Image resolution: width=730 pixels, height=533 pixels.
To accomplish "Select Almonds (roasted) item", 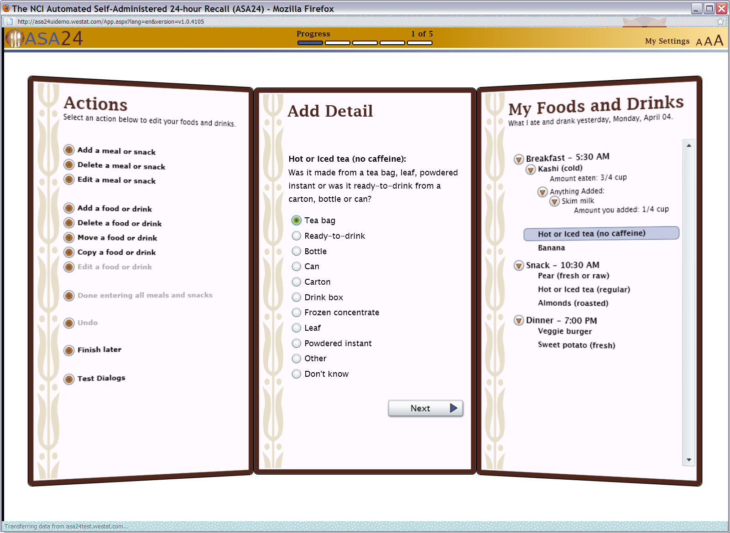I will [573, 303].
